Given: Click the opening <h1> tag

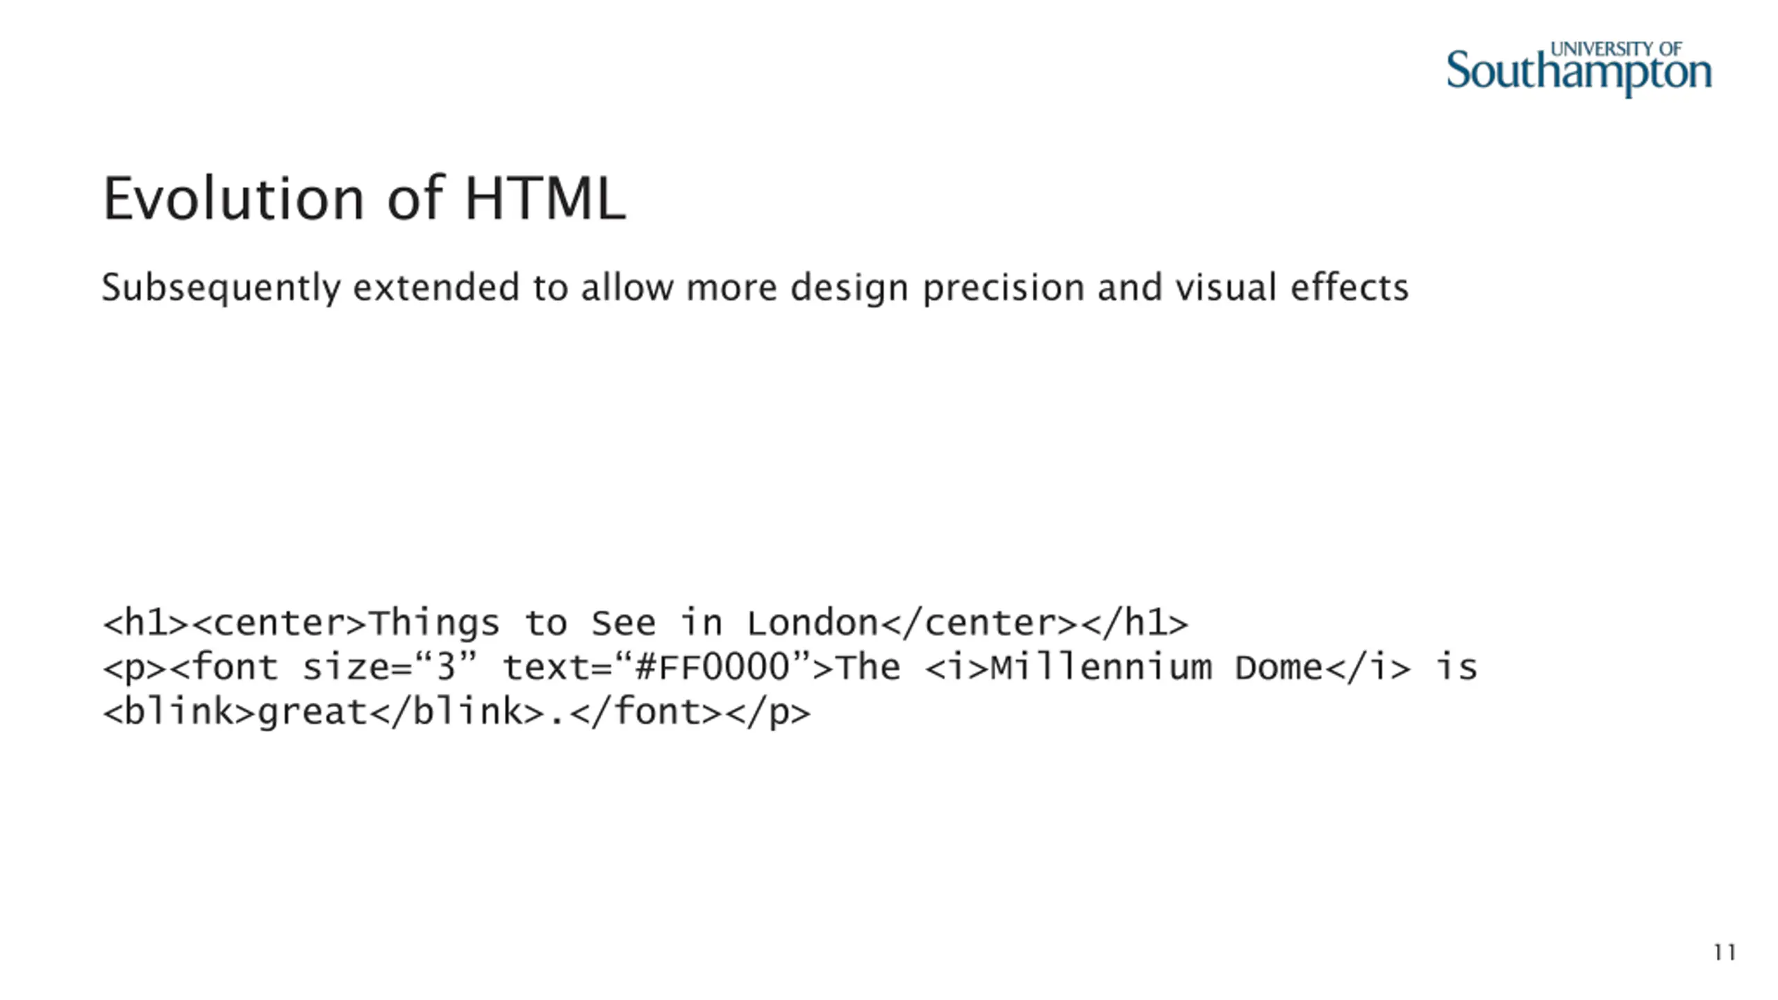Looking at the screenshot, I should pyautogui.click(x=146, y=623).
